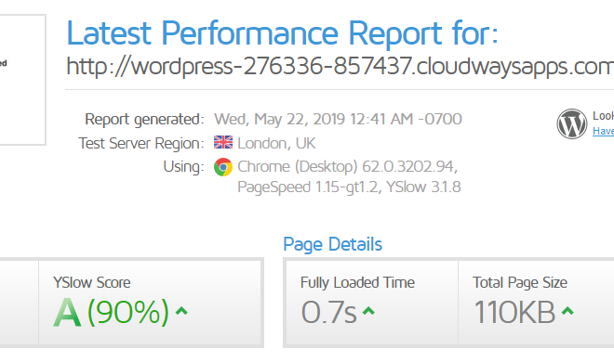The image size is (614, 362).
Task: Click the 110KB page size value
Action: click(514, 312)
